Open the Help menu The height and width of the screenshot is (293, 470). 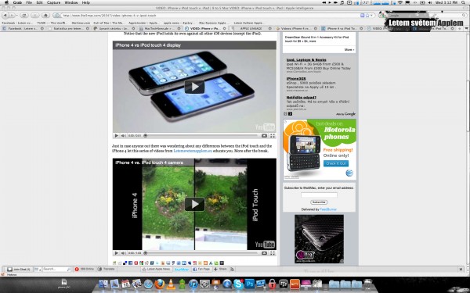click(x=85, y=2)
